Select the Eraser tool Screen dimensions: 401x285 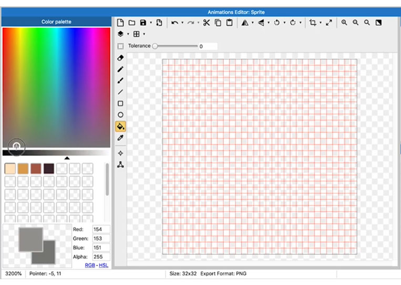click(120, 58)
